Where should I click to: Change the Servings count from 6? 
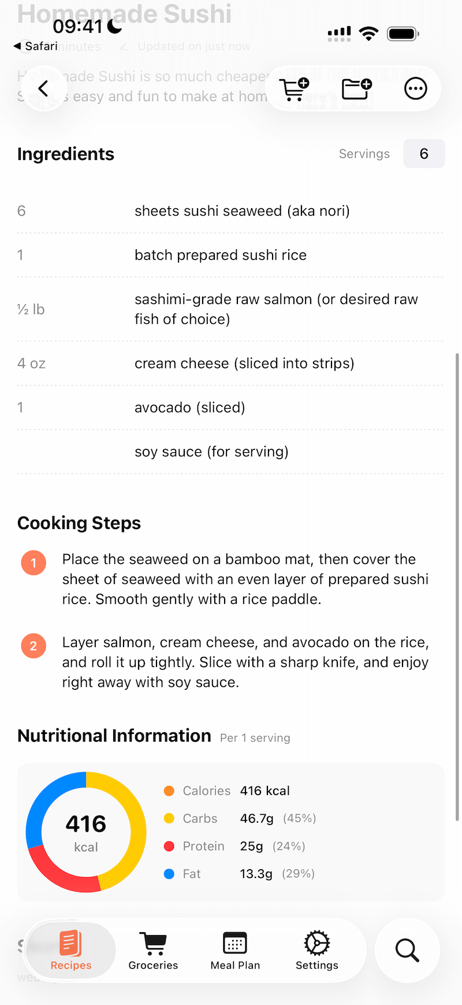(424, 153)
